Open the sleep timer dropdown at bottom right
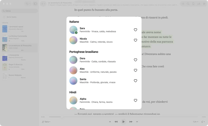 pos(203,122)
